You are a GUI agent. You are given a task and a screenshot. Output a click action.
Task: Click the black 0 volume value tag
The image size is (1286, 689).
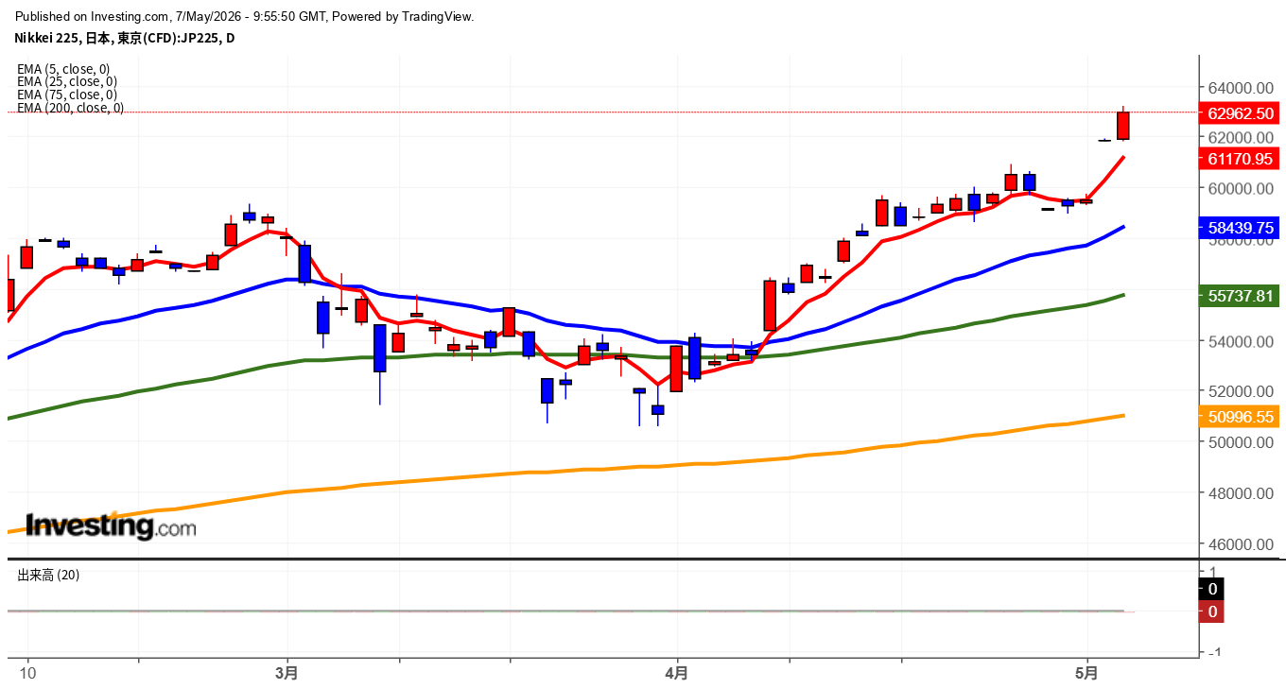click(1212, 589)
